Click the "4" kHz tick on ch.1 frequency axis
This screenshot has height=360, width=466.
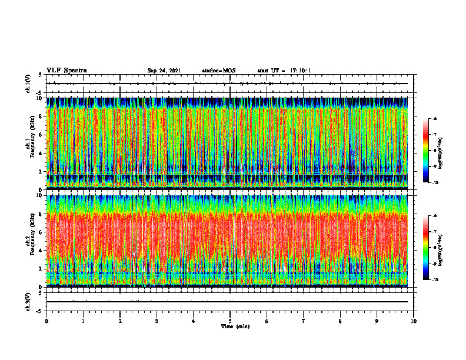click(41, 154)
